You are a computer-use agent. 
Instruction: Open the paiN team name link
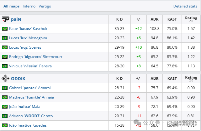pyautogui.click(x=16, y=19)
